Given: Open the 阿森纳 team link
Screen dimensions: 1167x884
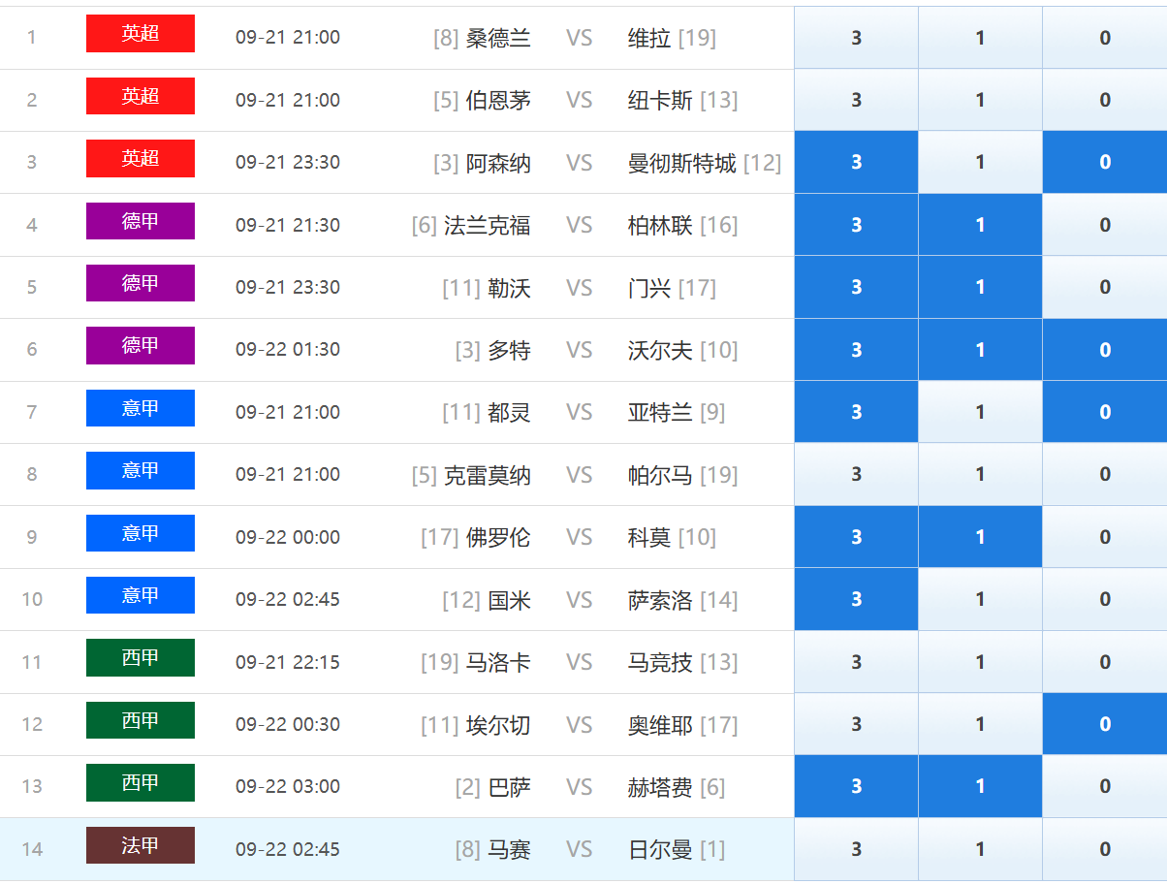Looking at the screenshot, I should [498, 163].
